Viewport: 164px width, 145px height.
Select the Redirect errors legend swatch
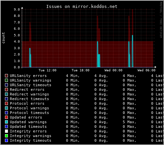pos(6,90)
